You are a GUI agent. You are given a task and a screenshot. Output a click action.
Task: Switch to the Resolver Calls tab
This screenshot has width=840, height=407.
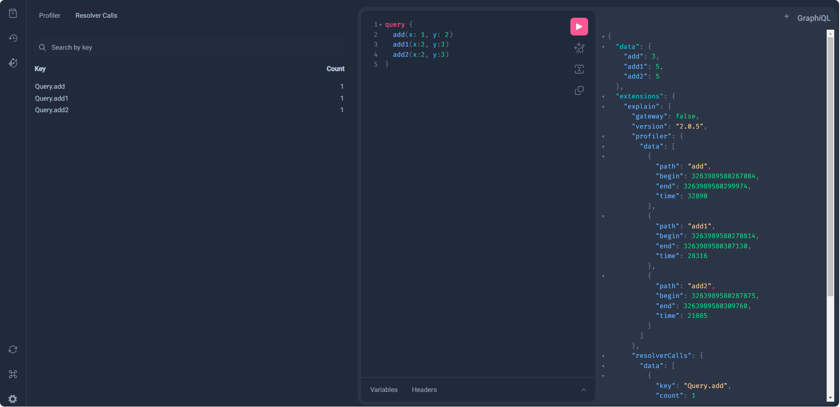click(96, 15)
